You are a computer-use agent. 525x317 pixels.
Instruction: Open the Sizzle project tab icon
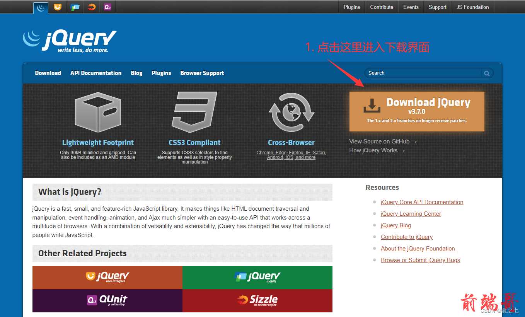click(91, 7)
